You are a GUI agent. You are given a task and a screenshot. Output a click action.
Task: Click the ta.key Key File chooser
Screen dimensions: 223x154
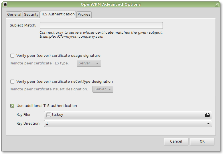126,115
